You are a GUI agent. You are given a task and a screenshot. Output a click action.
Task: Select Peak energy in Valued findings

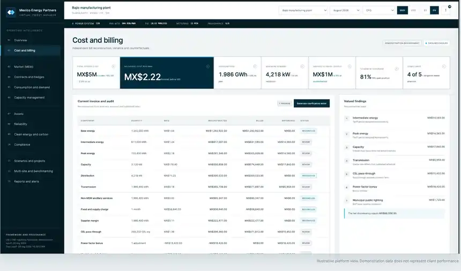[394, 135]
